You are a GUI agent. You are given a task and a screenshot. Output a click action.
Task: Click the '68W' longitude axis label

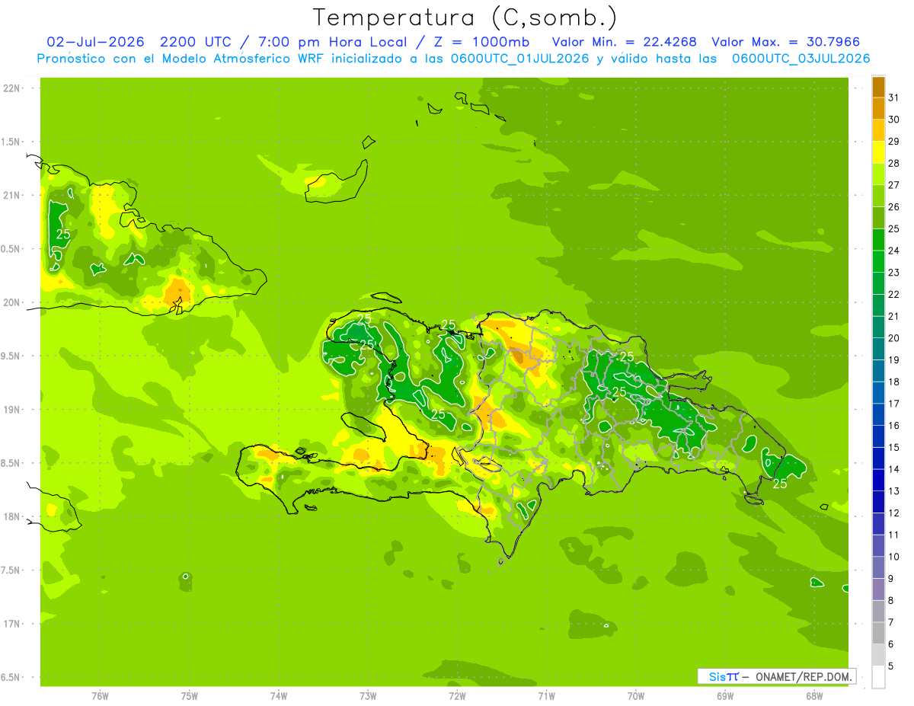tap(814, 695)
